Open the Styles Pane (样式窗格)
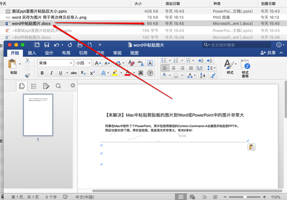 coord(245,69)
